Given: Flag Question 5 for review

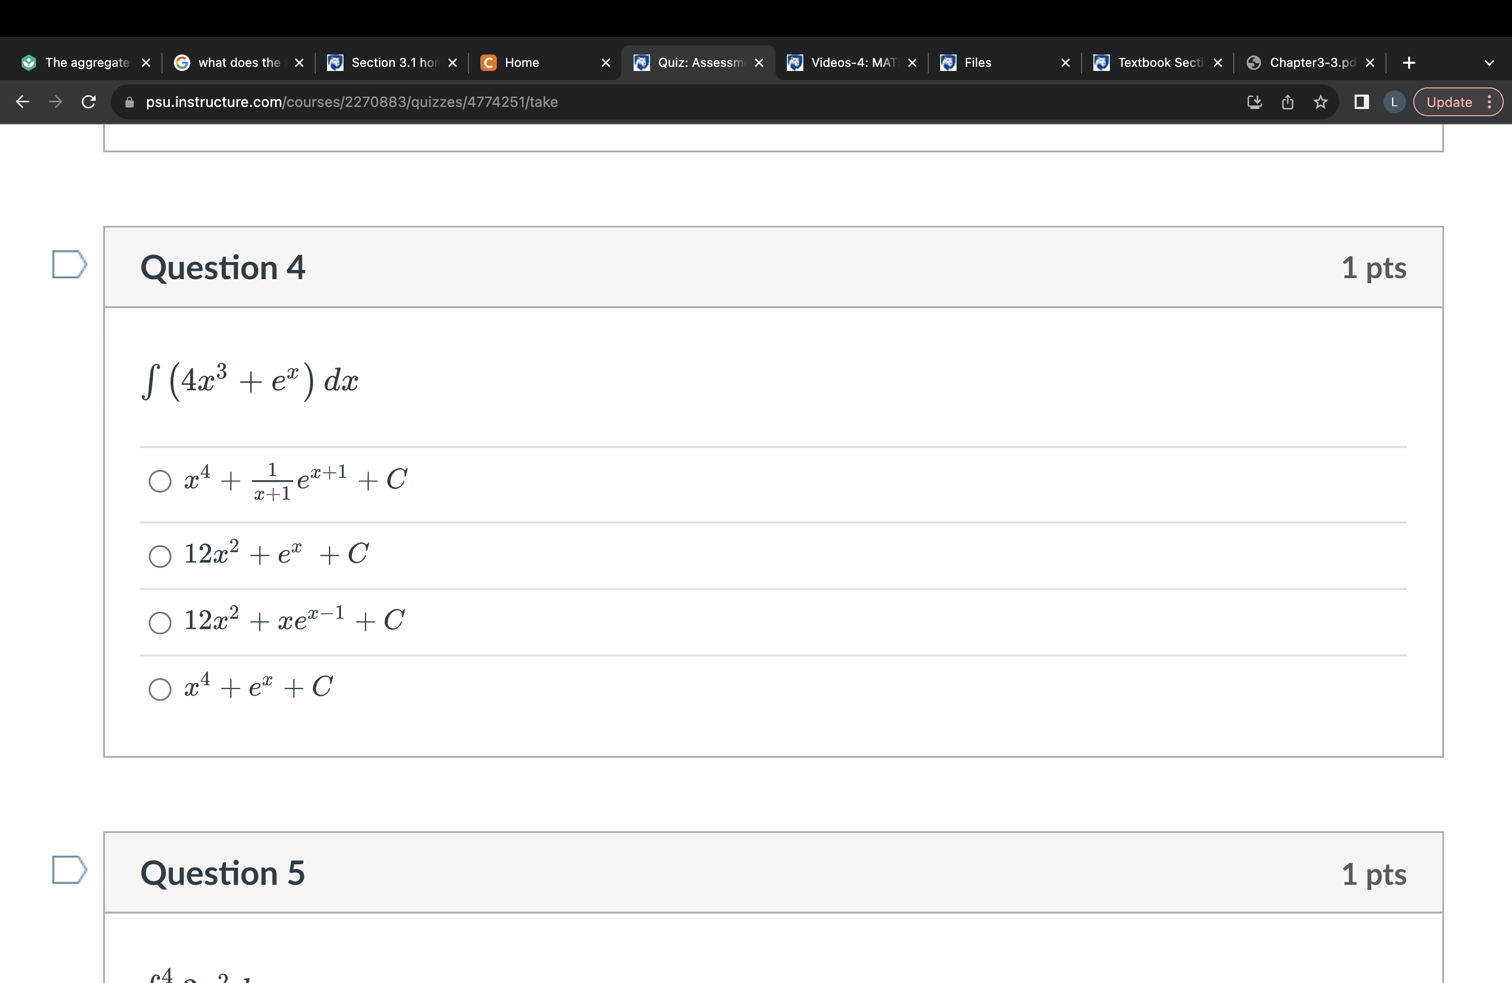Looking at the screenshot, I should tap(69, 869).
